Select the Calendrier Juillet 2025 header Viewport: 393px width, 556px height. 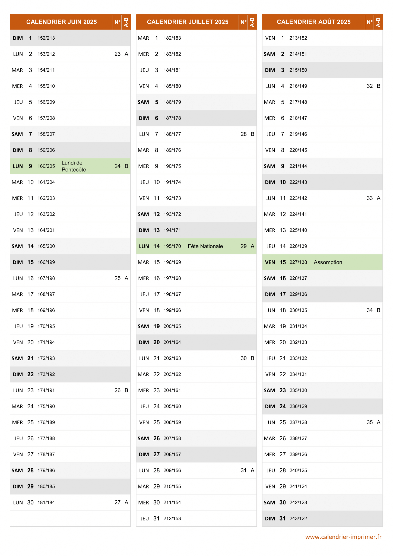tap(188, 22)
